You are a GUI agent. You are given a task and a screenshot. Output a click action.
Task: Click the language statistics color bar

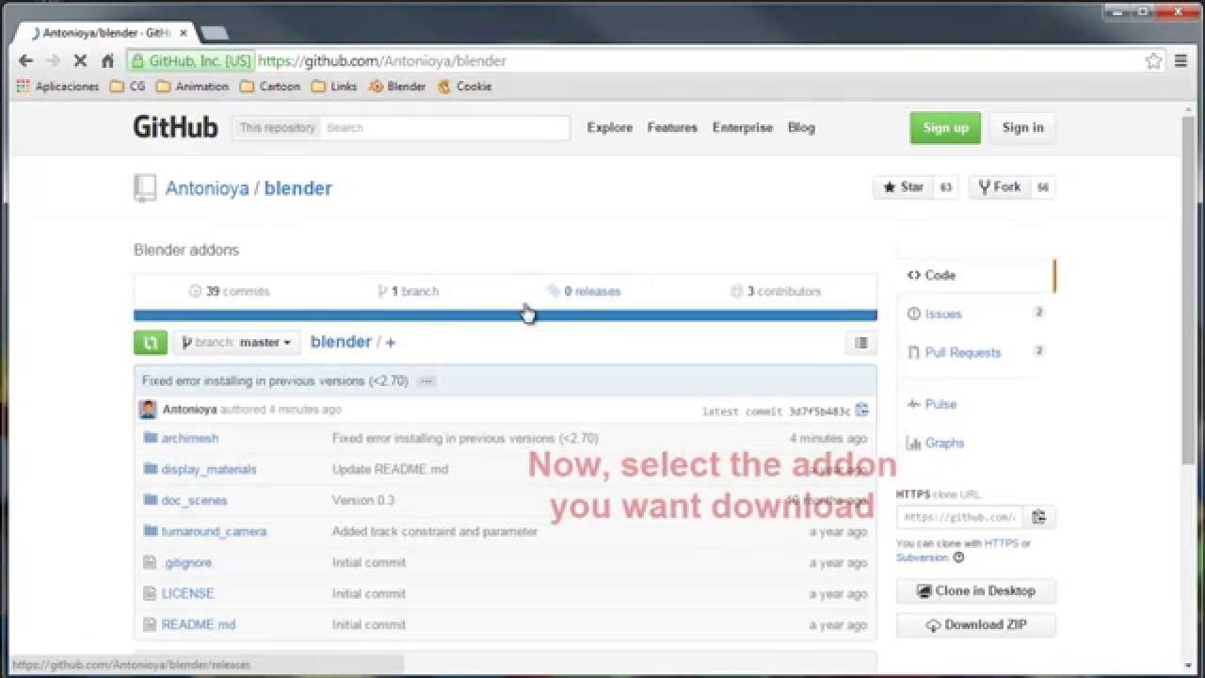506,315
